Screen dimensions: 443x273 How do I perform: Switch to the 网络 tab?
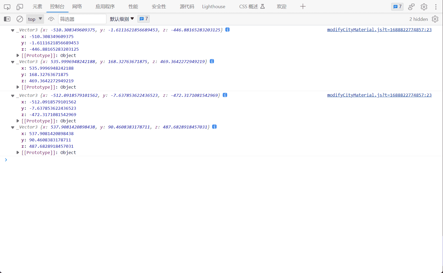[x=77, y=7]
